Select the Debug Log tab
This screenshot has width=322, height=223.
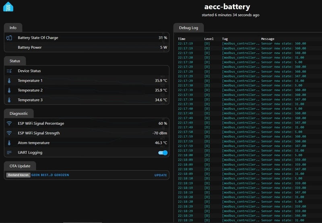188,28
